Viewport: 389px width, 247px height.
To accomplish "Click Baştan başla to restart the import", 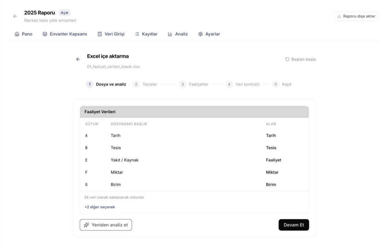I will pyautogui.click(x=301, y=59).
